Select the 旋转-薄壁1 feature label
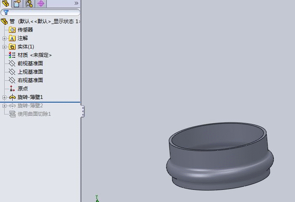295x202 pixels. [30, 97]
